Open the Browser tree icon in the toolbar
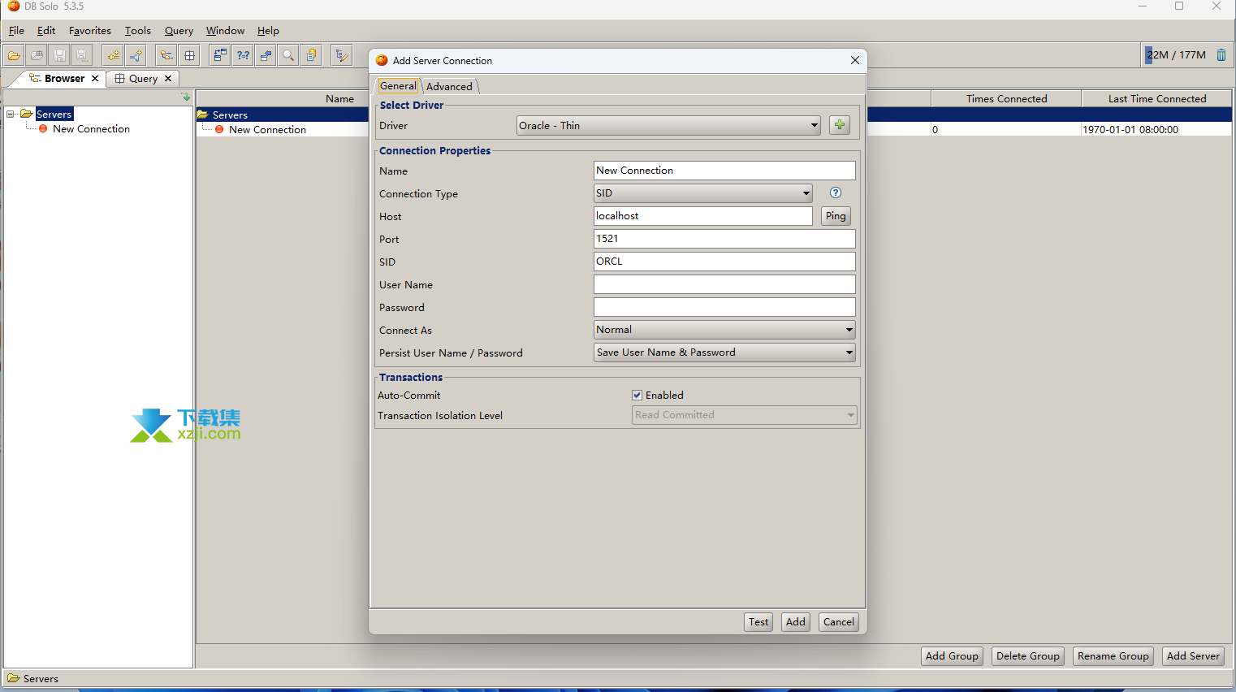The width and height of the screenshot is (1236, 692). pyautogui.click(x=166, y=55)
